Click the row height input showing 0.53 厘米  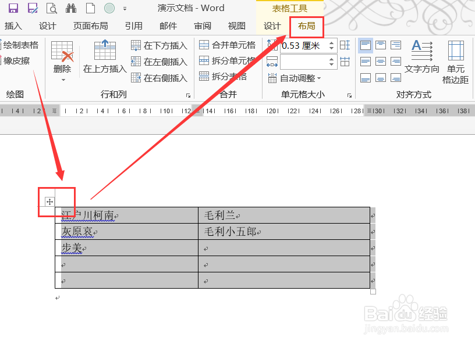[304, 46]
